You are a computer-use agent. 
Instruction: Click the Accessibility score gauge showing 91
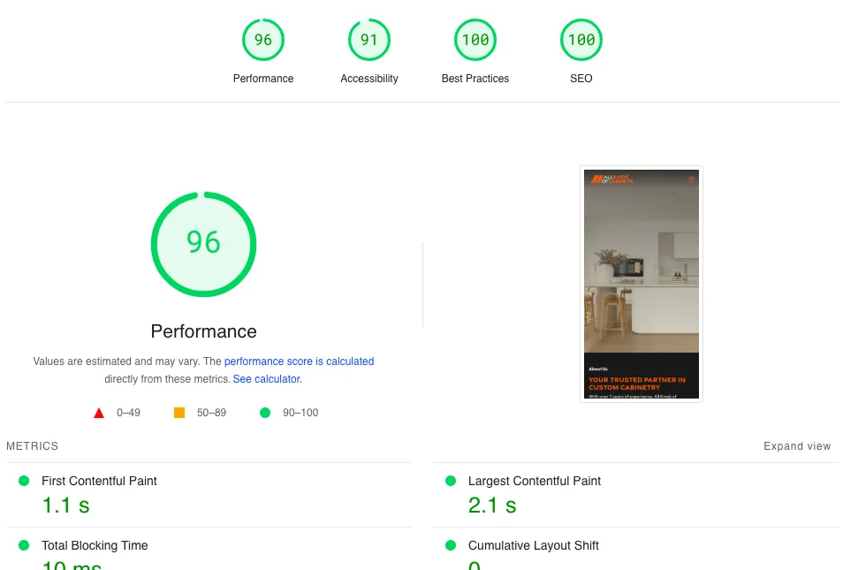click(369, 40)
